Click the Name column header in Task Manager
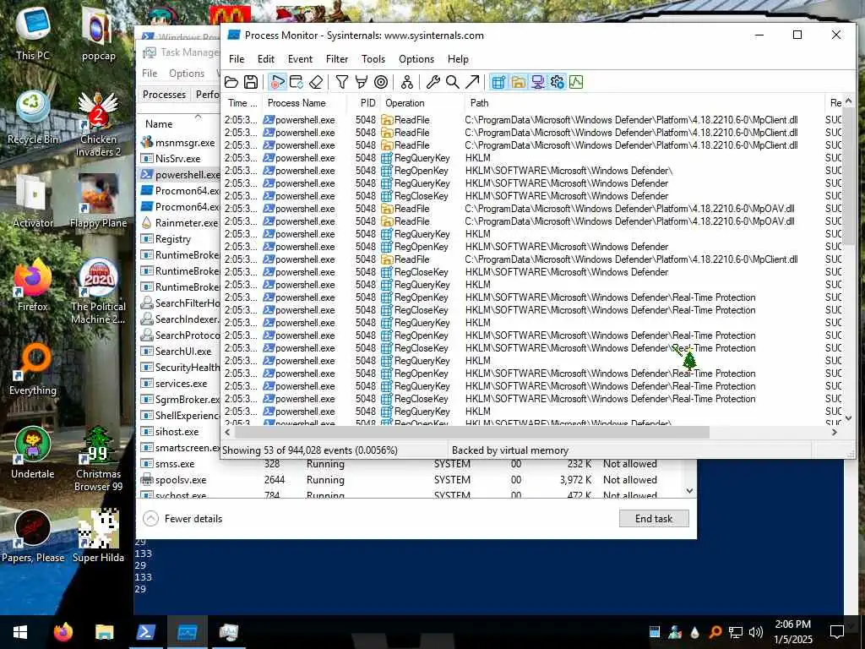This screenshot has width=865, height=649. [179, 123]
